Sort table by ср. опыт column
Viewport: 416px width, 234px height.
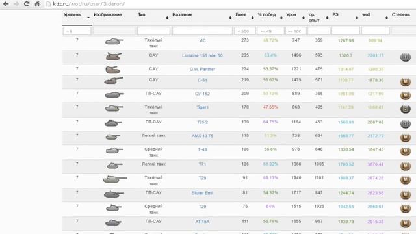[x=318, y=18]
